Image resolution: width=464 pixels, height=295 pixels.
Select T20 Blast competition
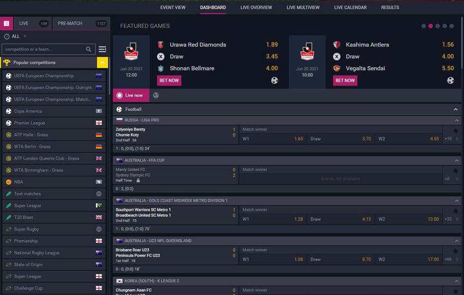[x=54, y=217]
